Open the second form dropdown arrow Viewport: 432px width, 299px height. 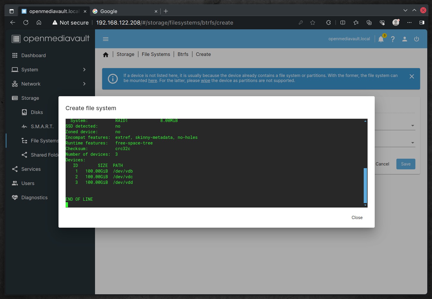413,143
